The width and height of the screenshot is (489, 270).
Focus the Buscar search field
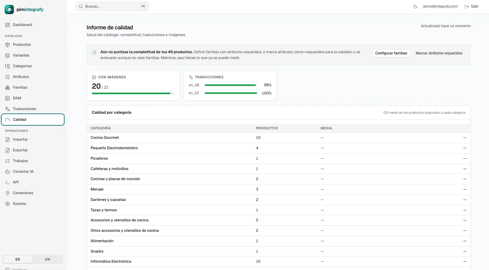[112, 6]
